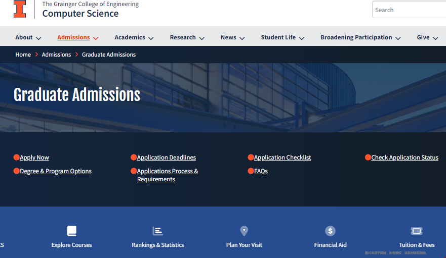This screenshot has height=258, width=446.
Task: Click the Tuition & Fees ticket icon
Action: click(417, 231)
